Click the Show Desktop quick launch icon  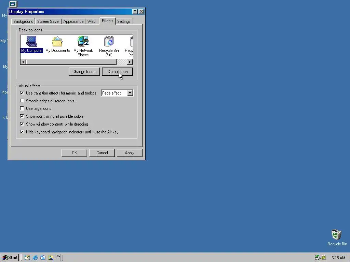pos(27,258)
